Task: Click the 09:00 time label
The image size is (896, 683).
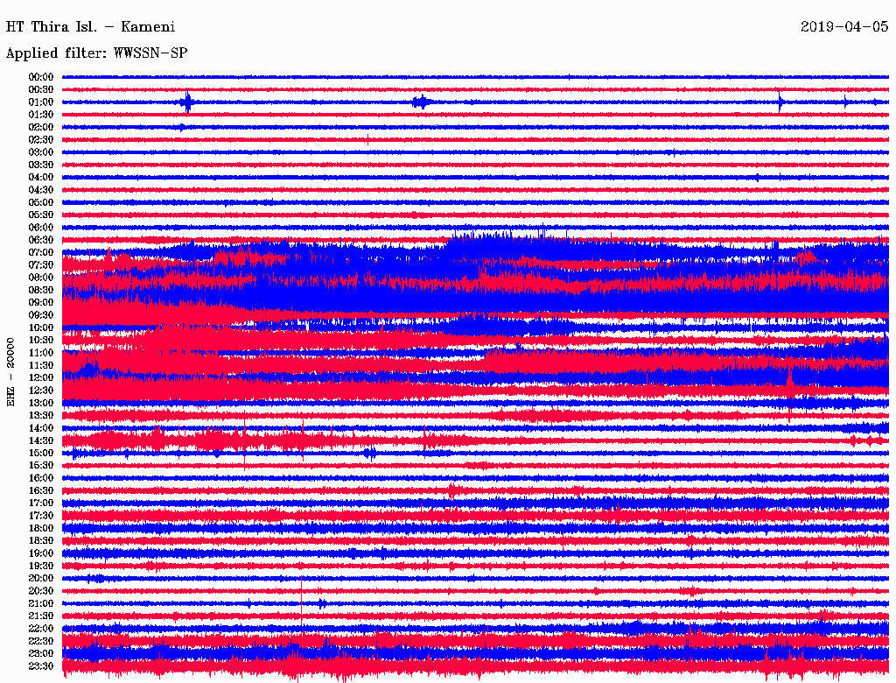Action: pos(41,303)
